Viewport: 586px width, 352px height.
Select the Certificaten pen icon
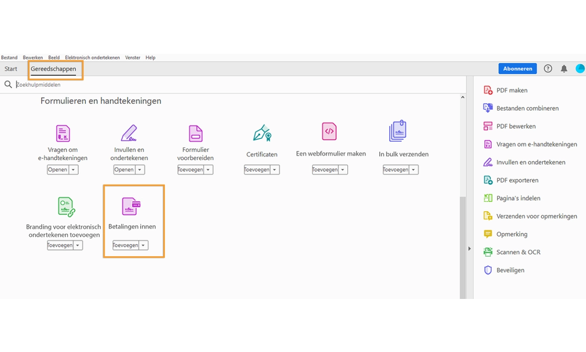pos(262,133)
